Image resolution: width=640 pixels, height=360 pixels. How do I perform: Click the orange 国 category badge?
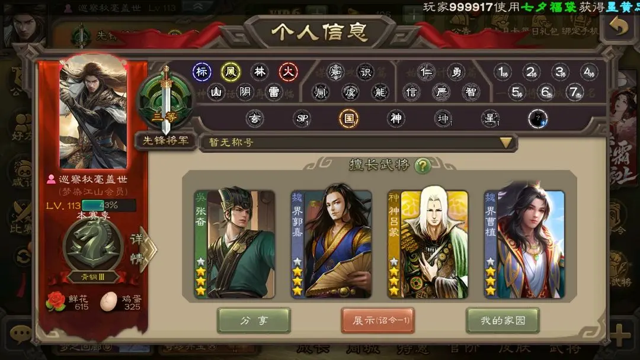point(348,118)
